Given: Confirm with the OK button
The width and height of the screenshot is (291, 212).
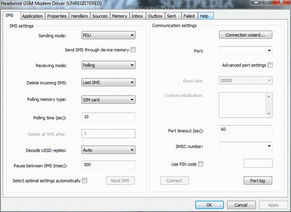Looking at the screenshot, I should [210, 205].
